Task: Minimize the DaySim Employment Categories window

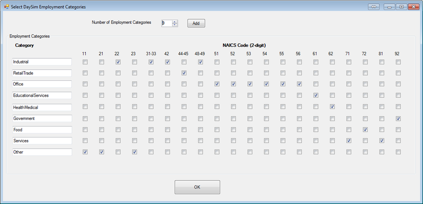Action: coord(390,7)
